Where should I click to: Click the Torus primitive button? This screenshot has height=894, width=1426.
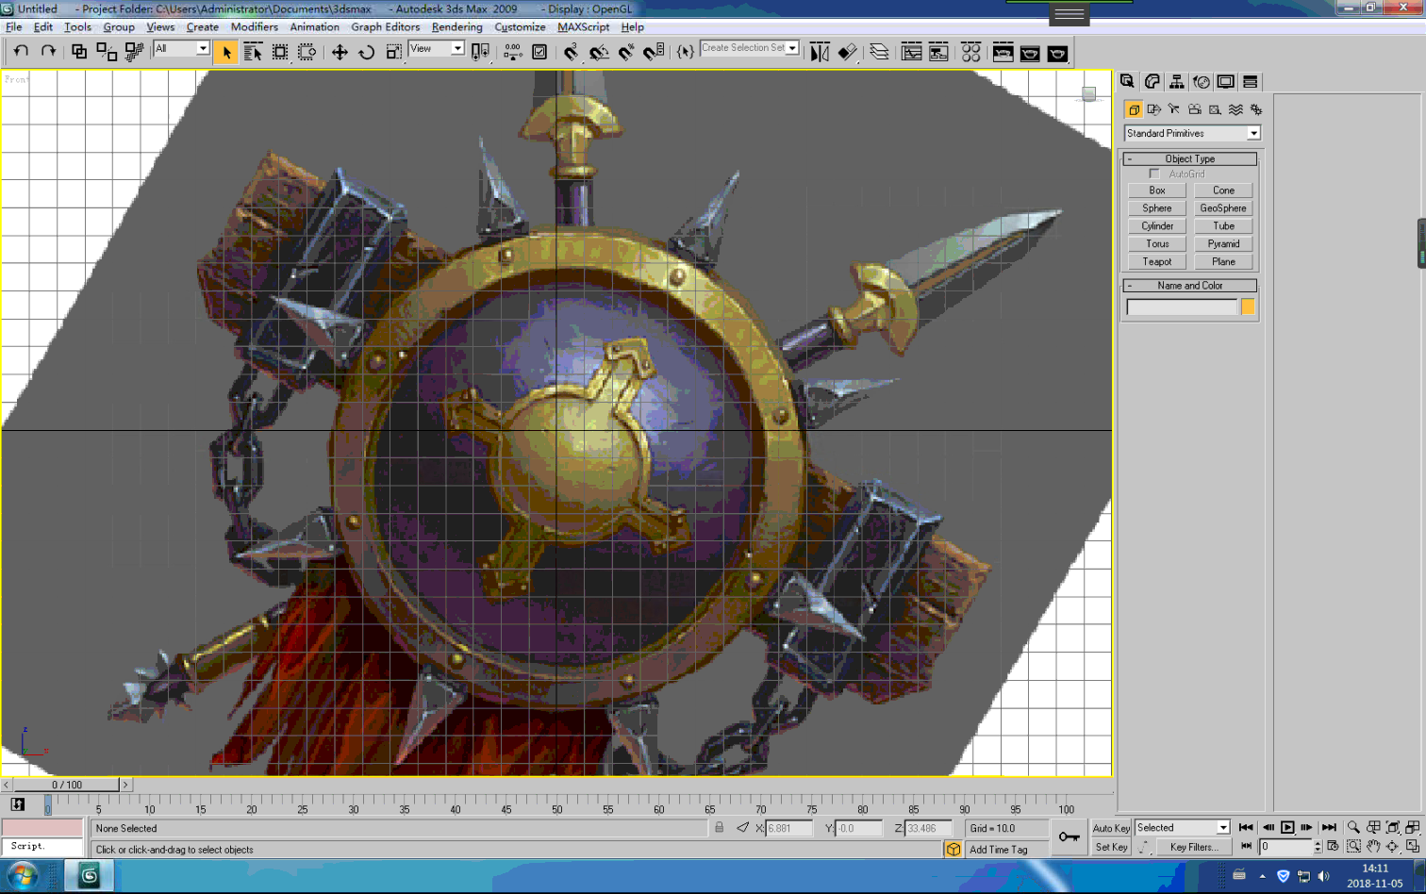click(1157, 243)
